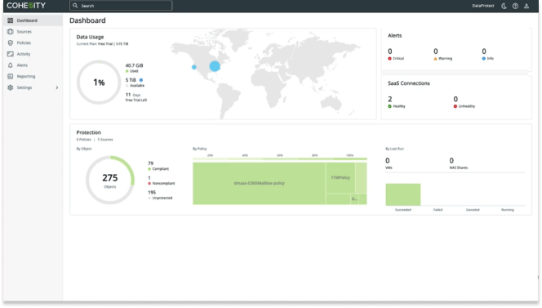
Task: Open the Dashboard icon in sidebar
Action: (x=11, y=20)
